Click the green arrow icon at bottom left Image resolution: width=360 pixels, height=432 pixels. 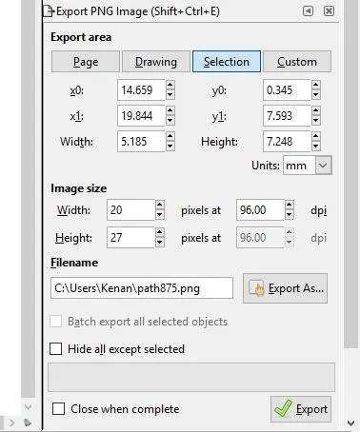pos(28,422)
